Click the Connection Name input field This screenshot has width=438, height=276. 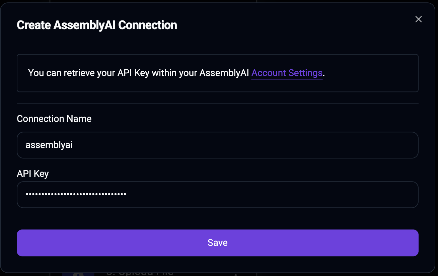217,145
